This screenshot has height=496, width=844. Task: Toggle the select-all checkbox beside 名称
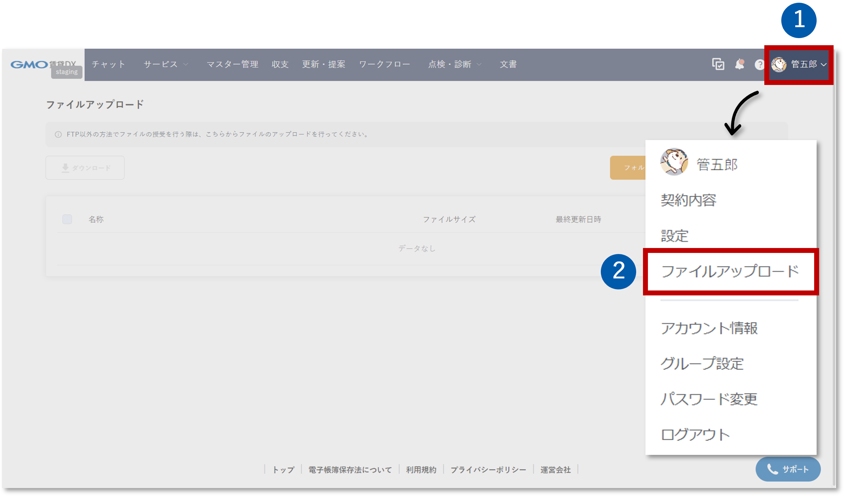pyautogui.click(x=67, y=219)
